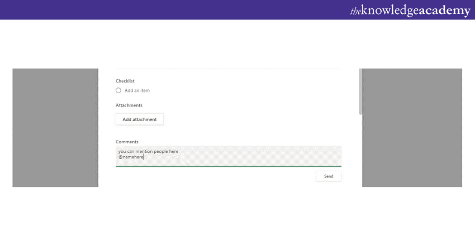
Task: Dismiss the dialog via left gray overlay
Action: 55,127
